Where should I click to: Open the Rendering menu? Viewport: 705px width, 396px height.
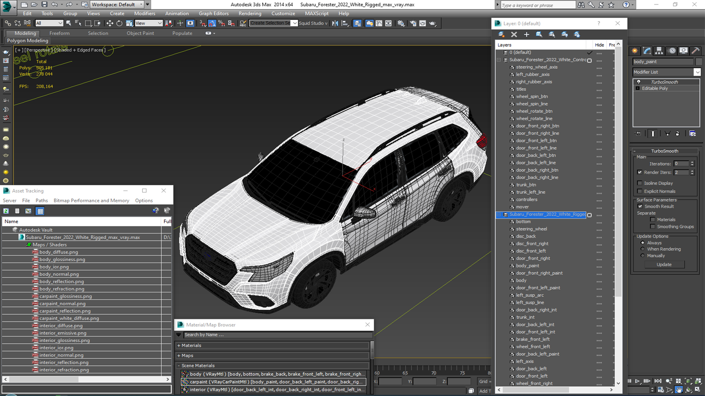[x=250, y=13]
